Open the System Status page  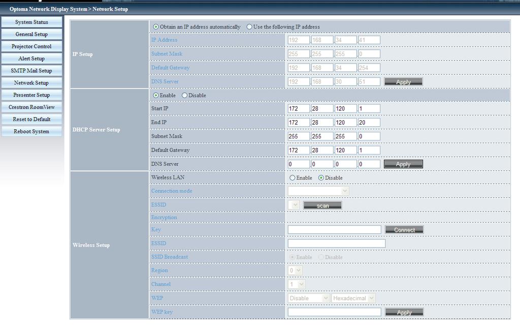(x=31, y=22)
